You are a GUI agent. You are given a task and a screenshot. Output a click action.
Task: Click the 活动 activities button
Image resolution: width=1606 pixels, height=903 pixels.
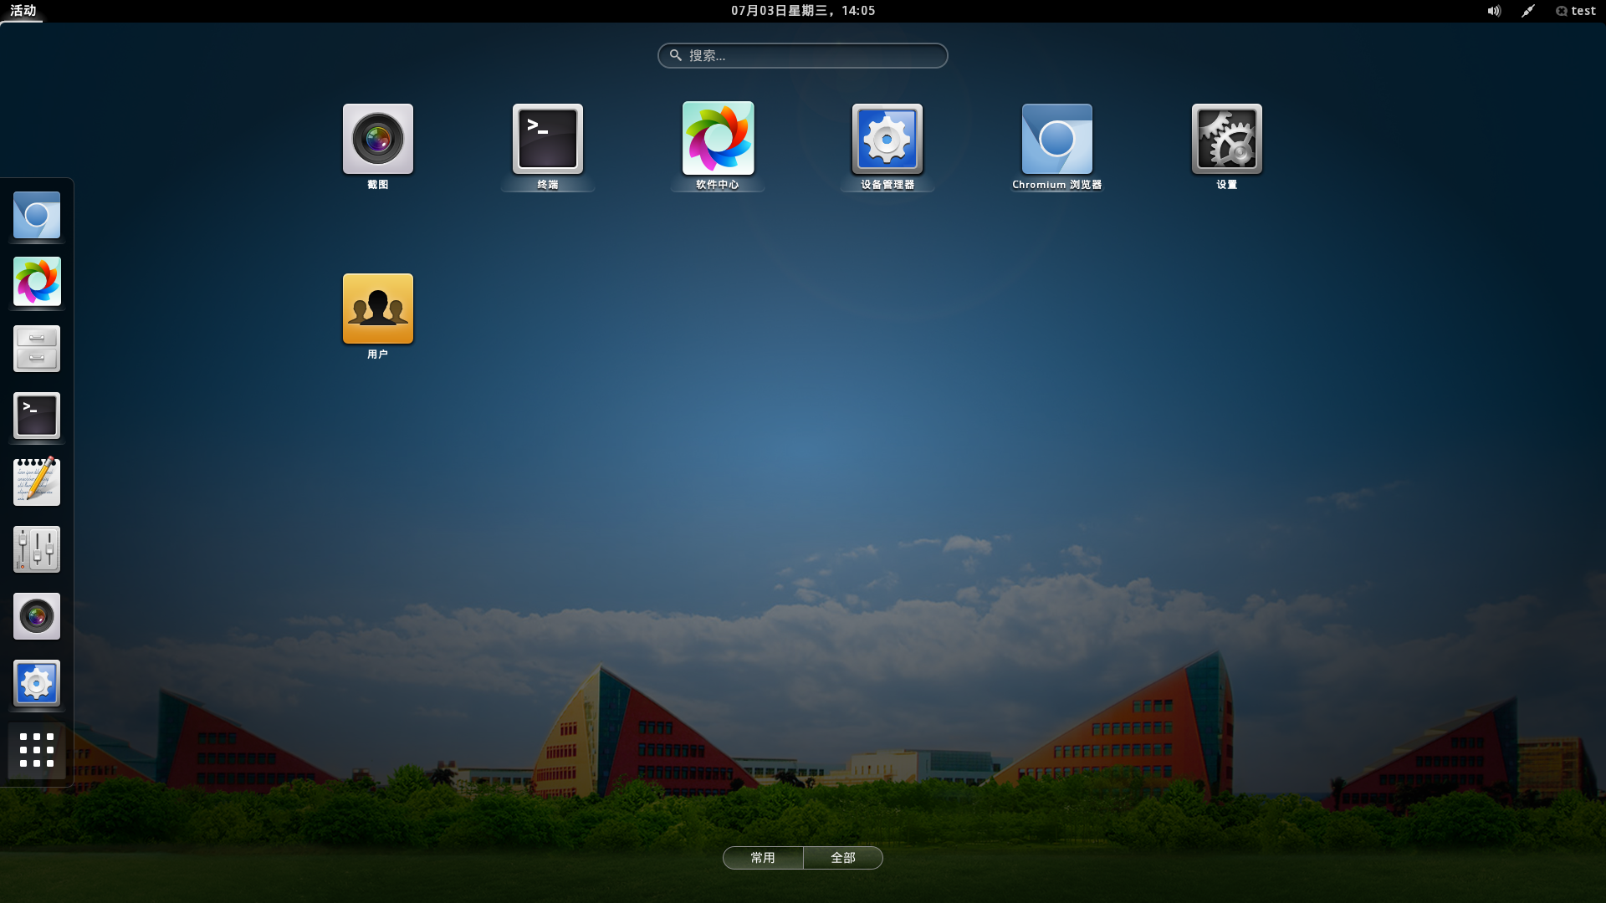(23, 11)
